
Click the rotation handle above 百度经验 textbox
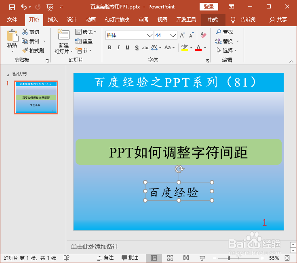pos(179,169)
